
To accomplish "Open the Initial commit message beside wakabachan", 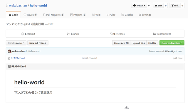I will coord(33,51).
